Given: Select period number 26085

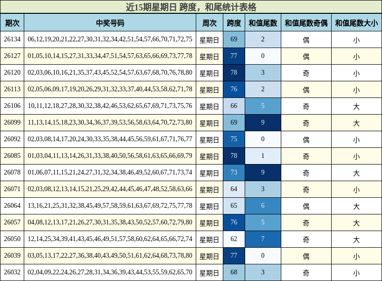Looking at the screenshot, I should pos(12,155).
